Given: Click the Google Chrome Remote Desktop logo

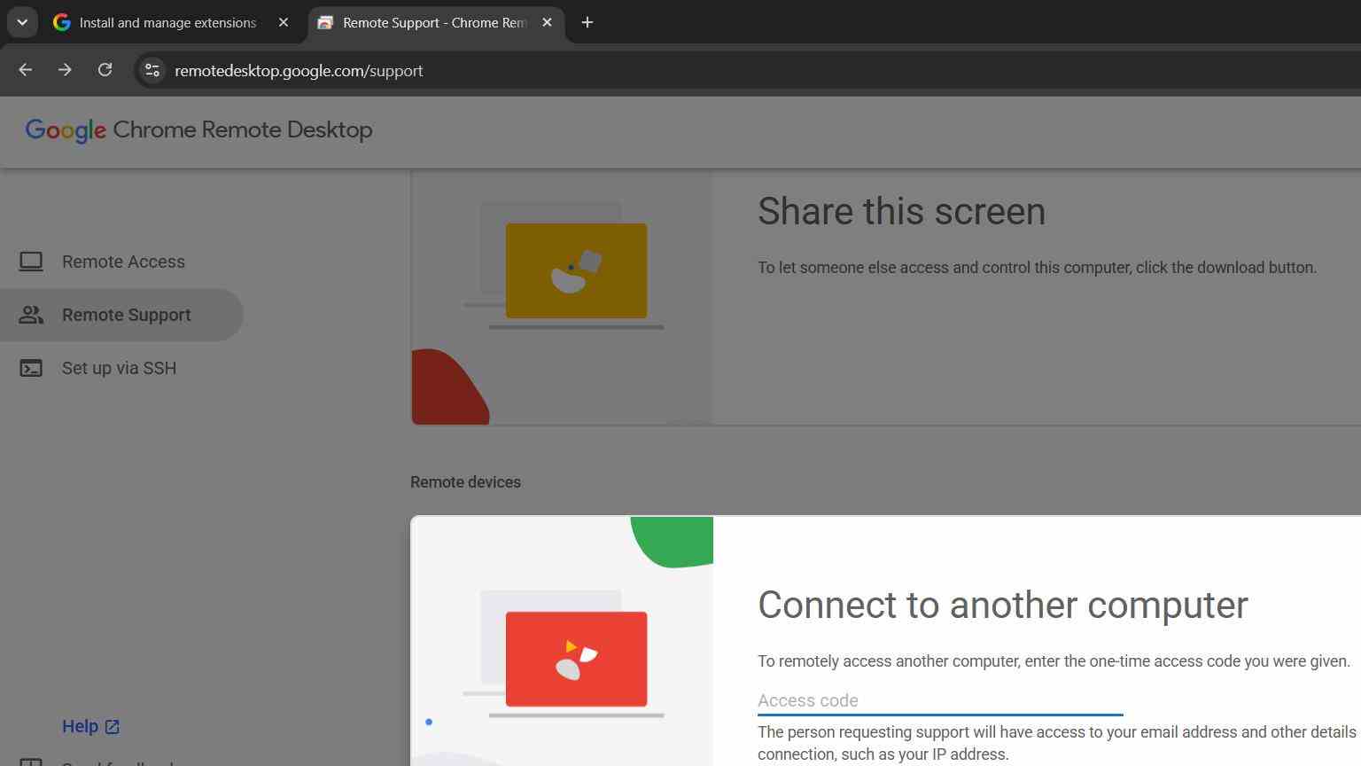Looking at the screenshot, I should coord(199,130).
